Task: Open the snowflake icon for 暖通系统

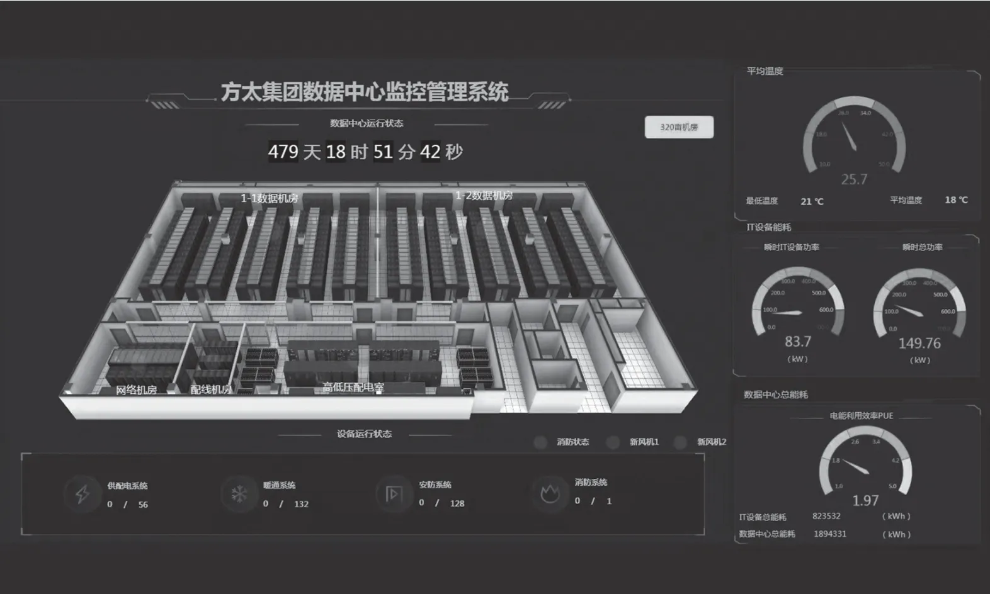Action: point(239,494)
